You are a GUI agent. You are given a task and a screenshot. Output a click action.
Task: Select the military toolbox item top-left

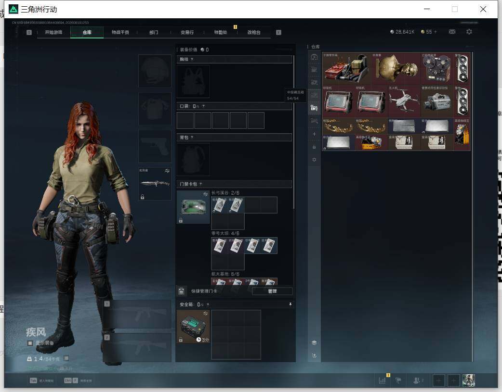point(347,68)
